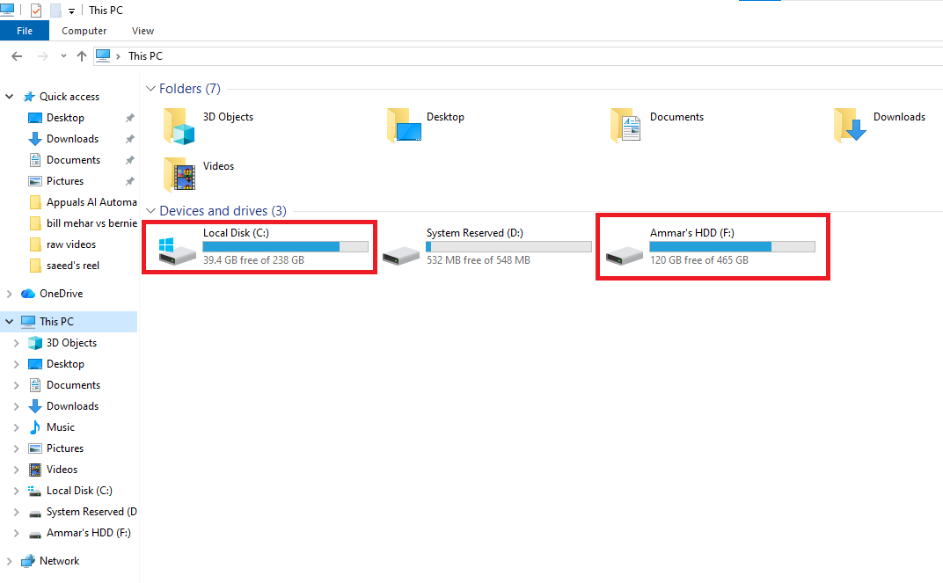Click the 532 MB free of 548 MB text

pos(479,260)
